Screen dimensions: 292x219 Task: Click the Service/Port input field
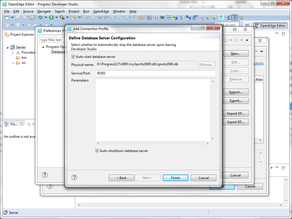click(x=155, y=73)
